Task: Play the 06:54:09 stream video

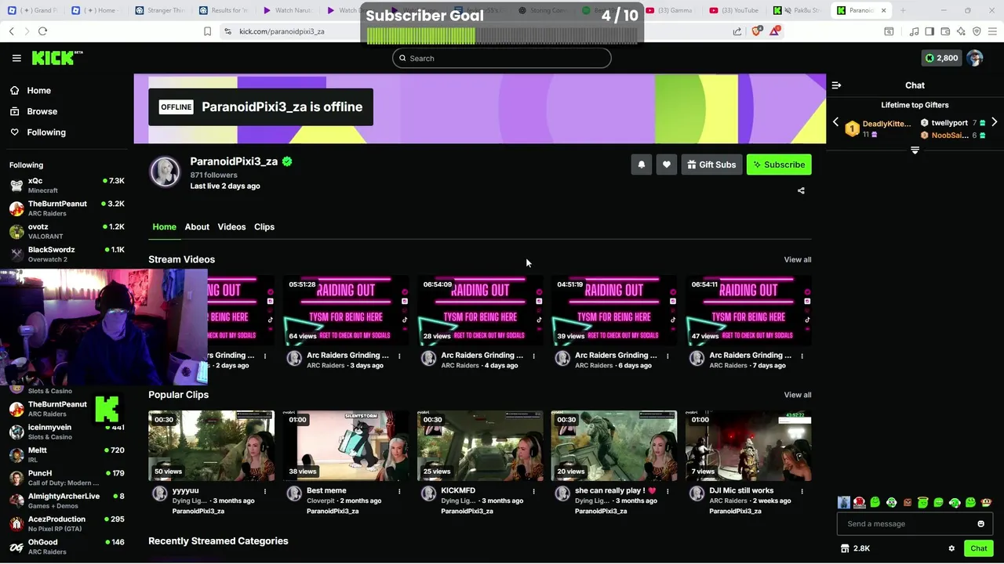Action: [480, 310]
